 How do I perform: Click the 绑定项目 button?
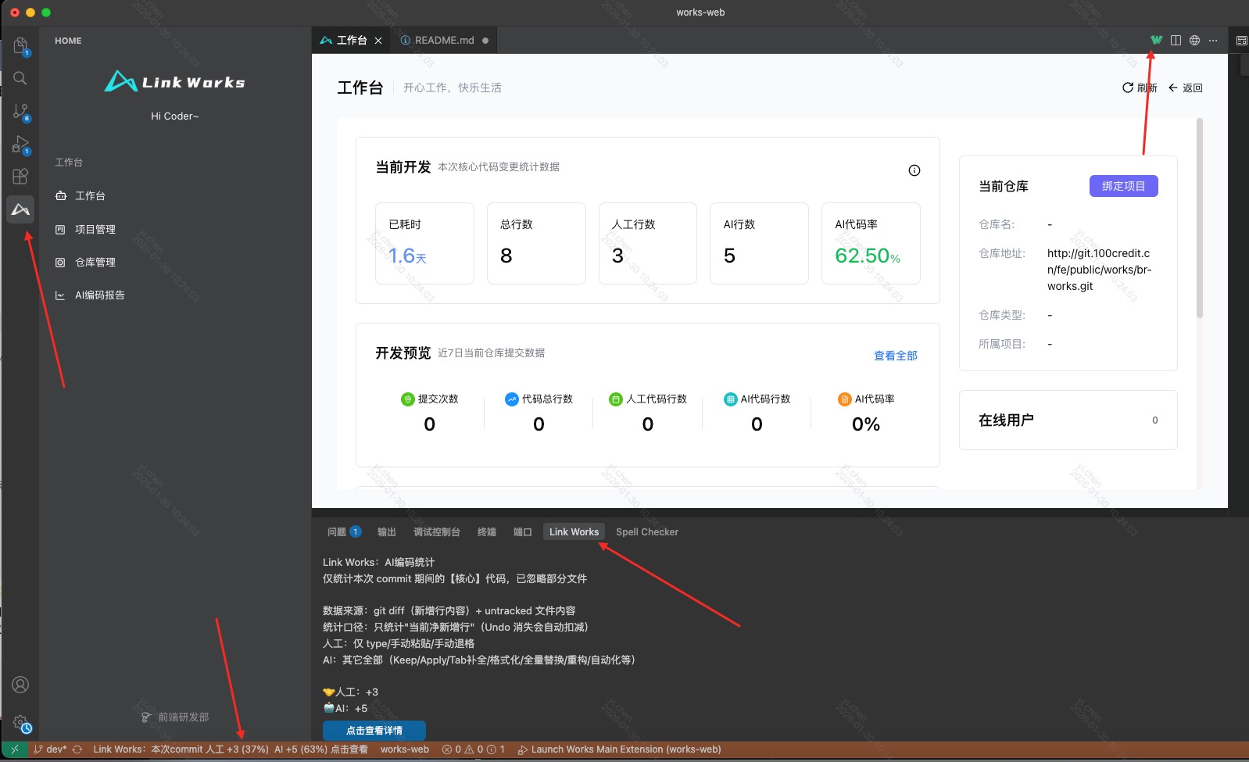click(1123, 186)
